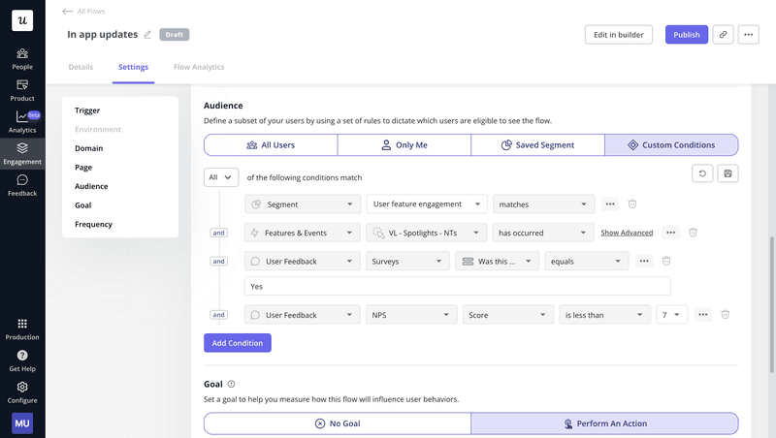
Task: Open the User feature engagement dropdown
Action: [427, 204]
